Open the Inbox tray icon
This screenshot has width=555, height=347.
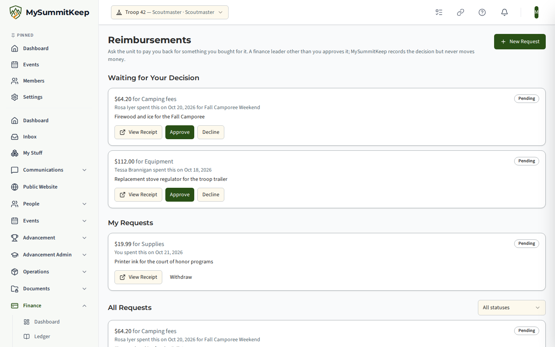tap(49, 137)
